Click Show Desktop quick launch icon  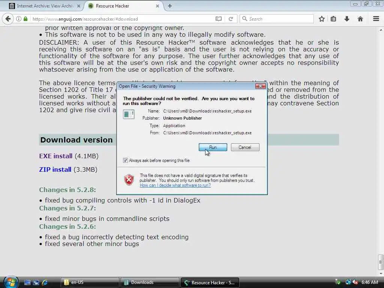27,282
